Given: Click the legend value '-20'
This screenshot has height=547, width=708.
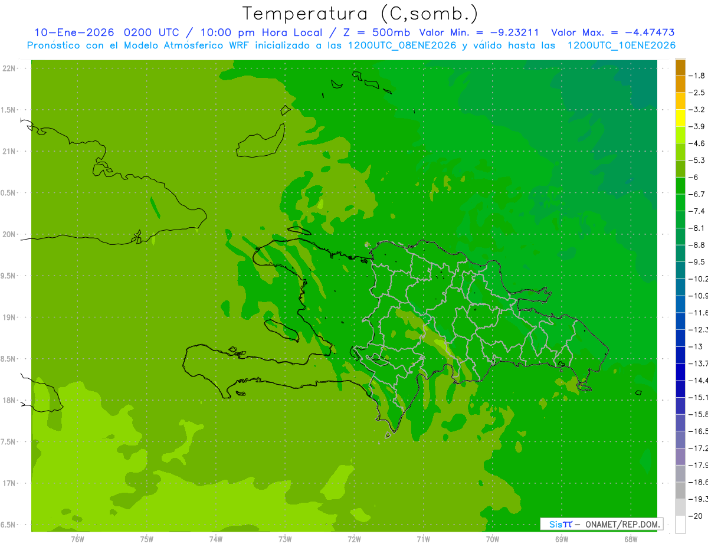Looking at the screenshot, I should click(x=697, y=516).
